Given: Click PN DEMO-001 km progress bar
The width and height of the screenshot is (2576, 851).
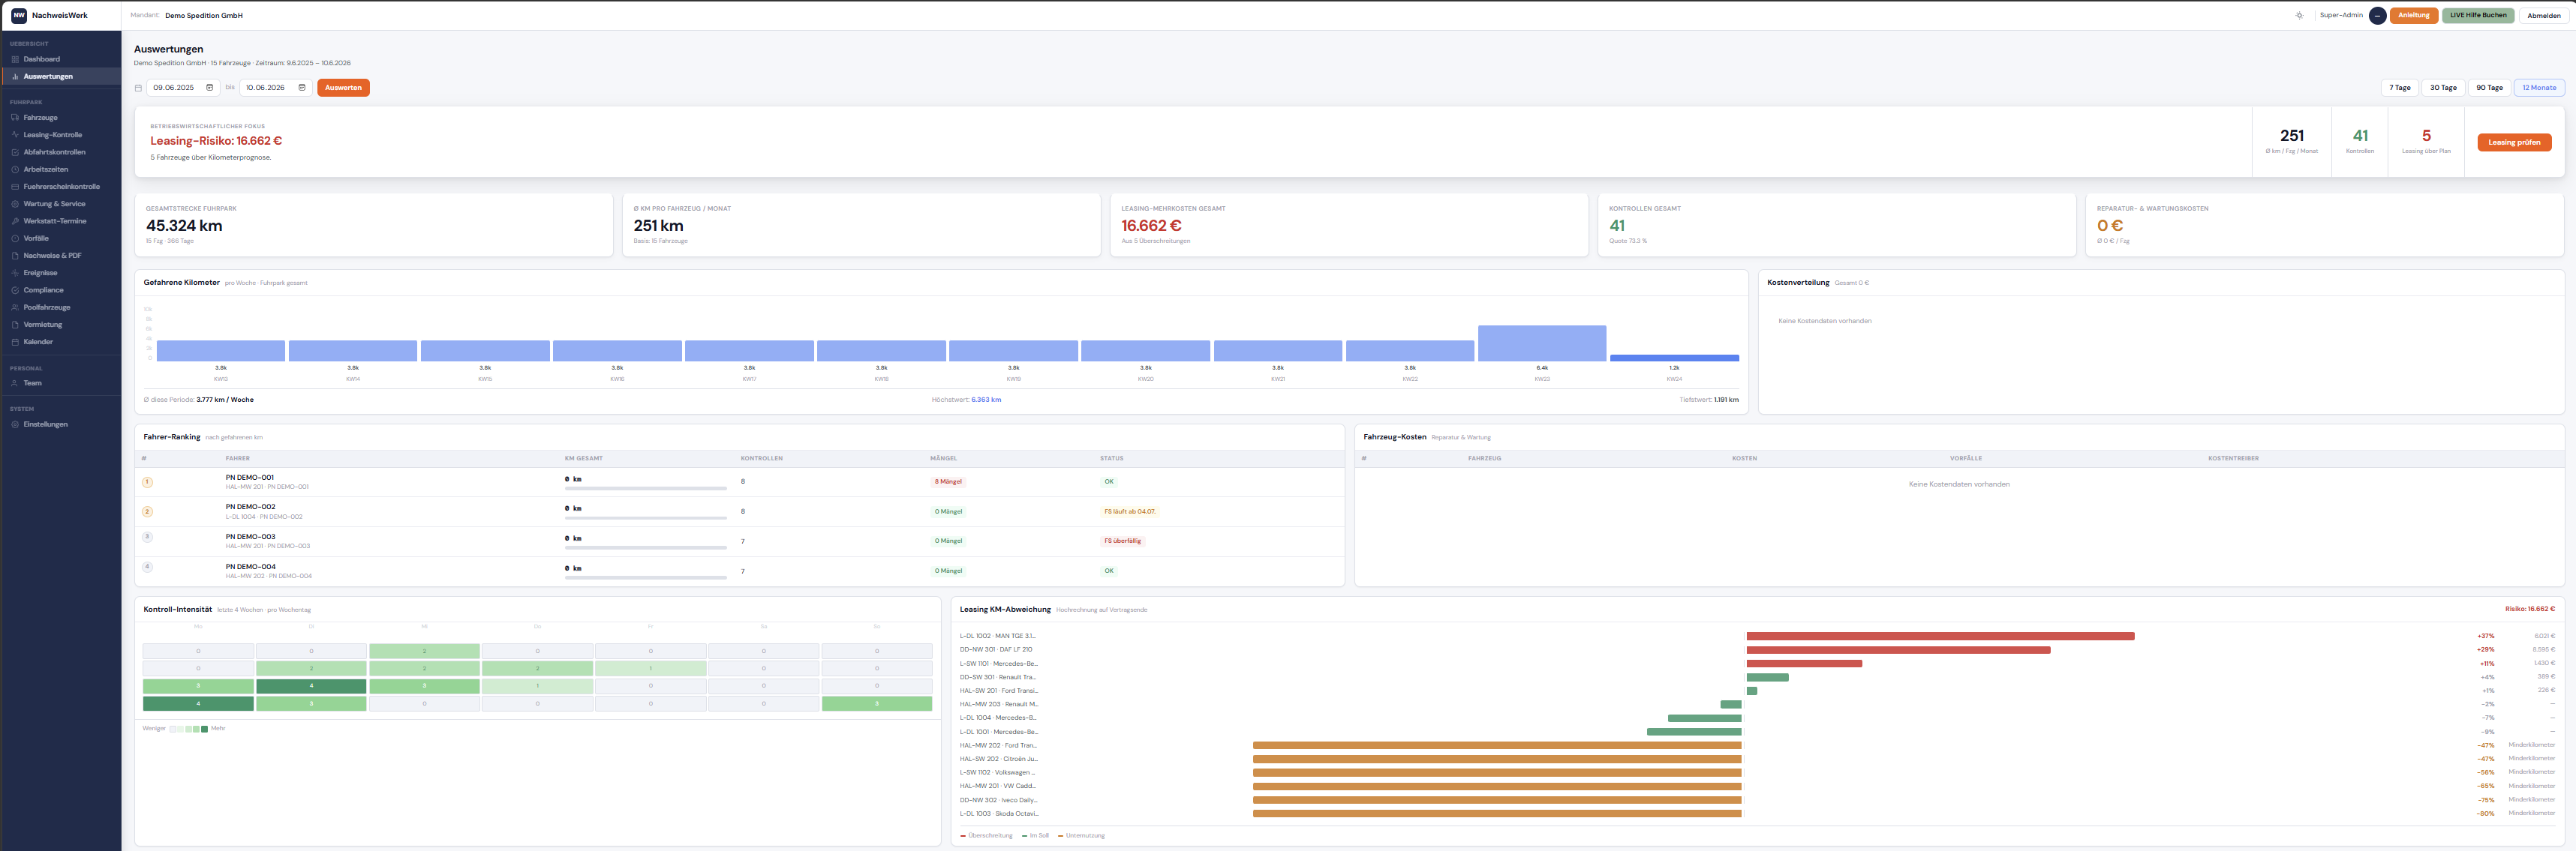Looking at the screenshot, I should [x=646, y=488].
